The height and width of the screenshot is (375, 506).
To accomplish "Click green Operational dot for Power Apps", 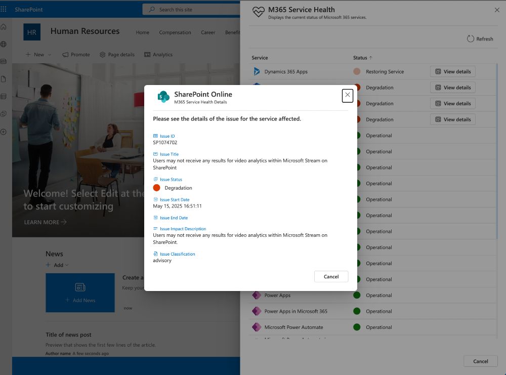I will (357, 295).
